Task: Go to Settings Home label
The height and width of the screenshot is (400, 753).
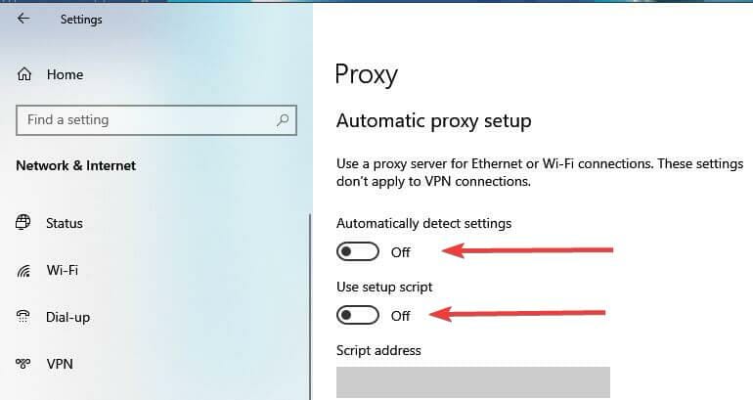Action: [x=65, y=74]
